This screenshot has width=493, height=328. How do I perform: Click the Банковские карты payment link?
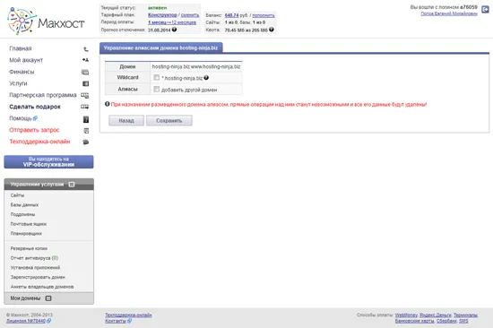click(414, 321)
